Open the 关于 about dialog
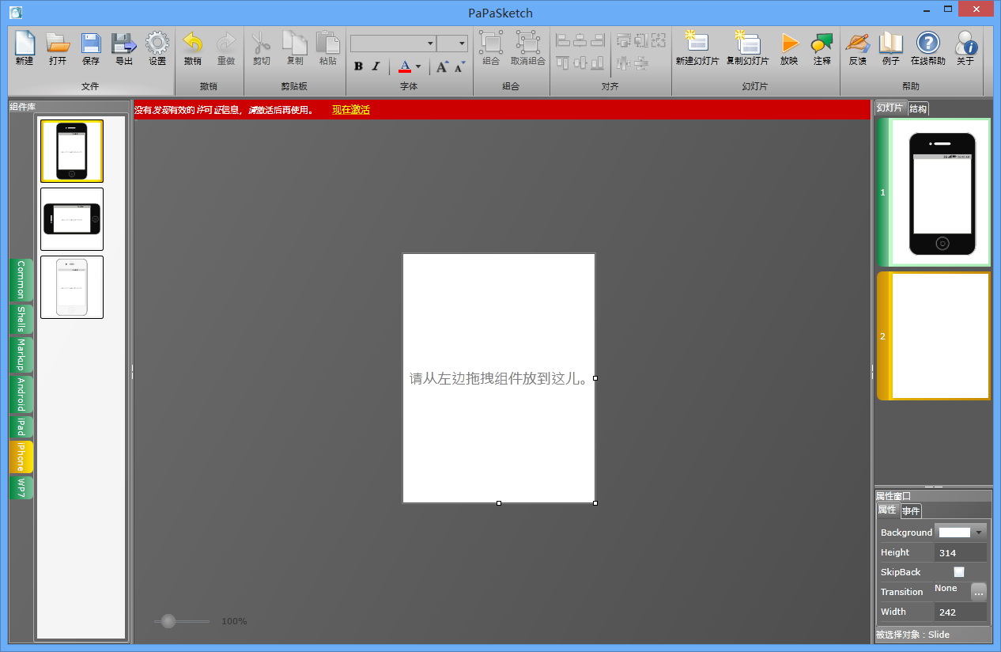 click(x=965, y=48)
